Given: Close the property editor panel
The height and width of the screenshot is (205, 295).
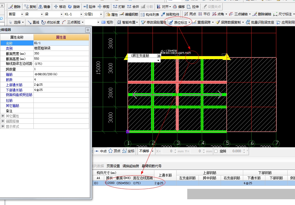Looking at the screenshot, I should pyautogui.click(x=88, y=30).
